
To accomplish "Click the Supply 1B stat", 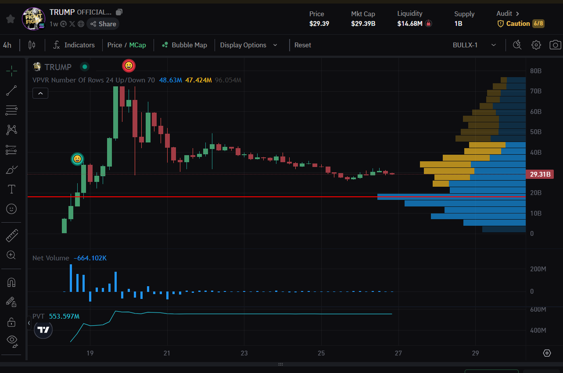I will click(464, 19).
